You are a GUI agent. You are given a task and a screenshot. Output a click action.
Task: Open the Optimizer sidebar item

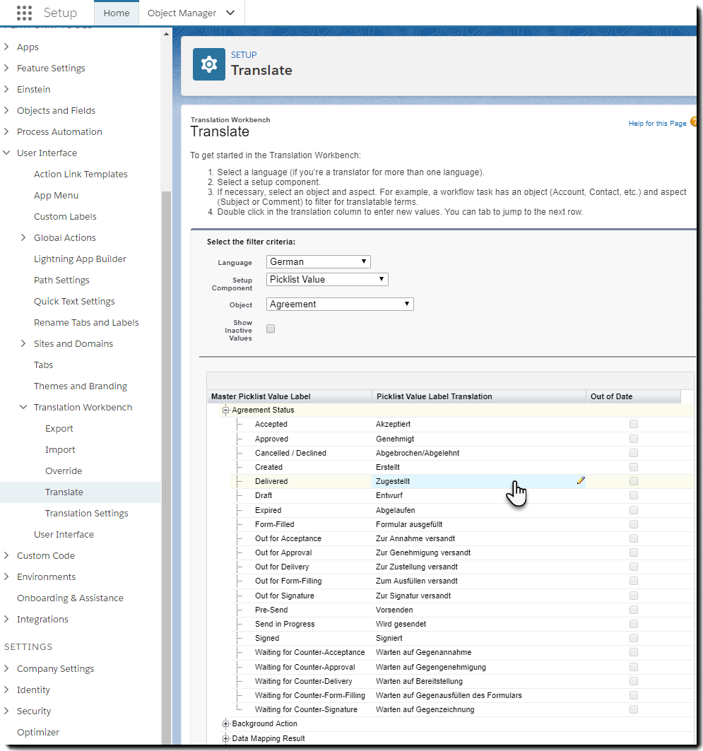click(38, 732)
